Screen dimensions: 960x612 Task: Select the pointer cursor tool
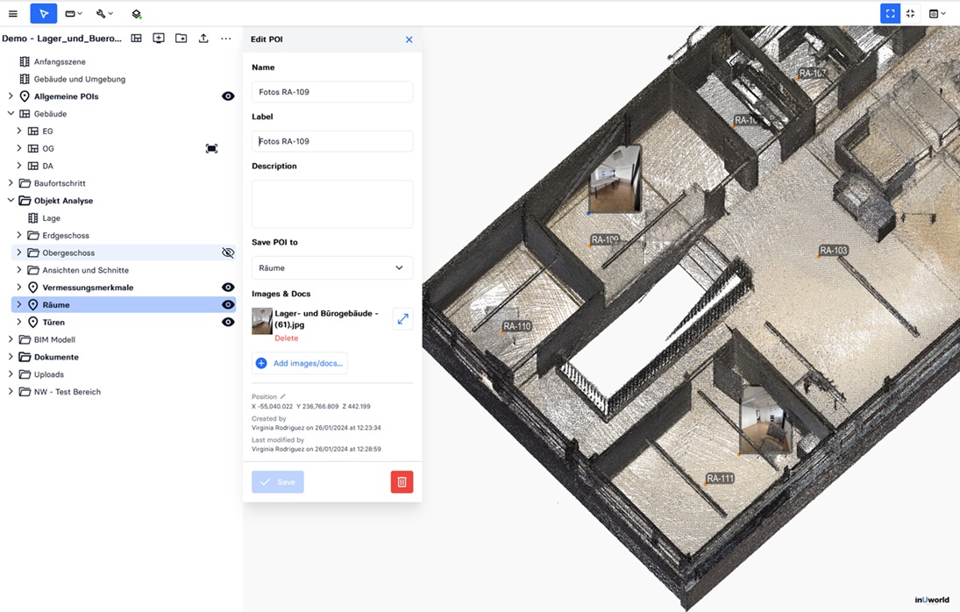[x=43, y=14]
